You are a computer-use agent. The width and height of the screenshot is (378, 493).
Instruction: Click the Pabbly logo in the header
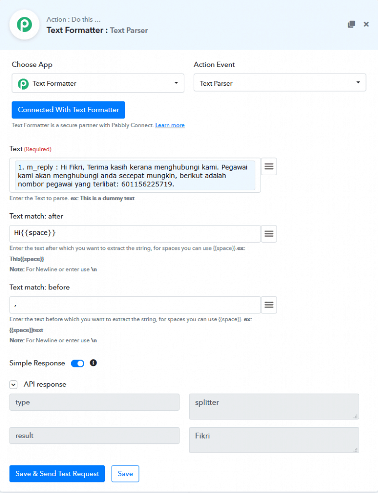25,25
